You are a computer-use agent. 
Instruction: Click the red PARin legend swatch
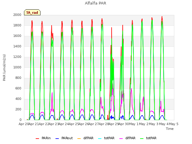pos(37,139)
